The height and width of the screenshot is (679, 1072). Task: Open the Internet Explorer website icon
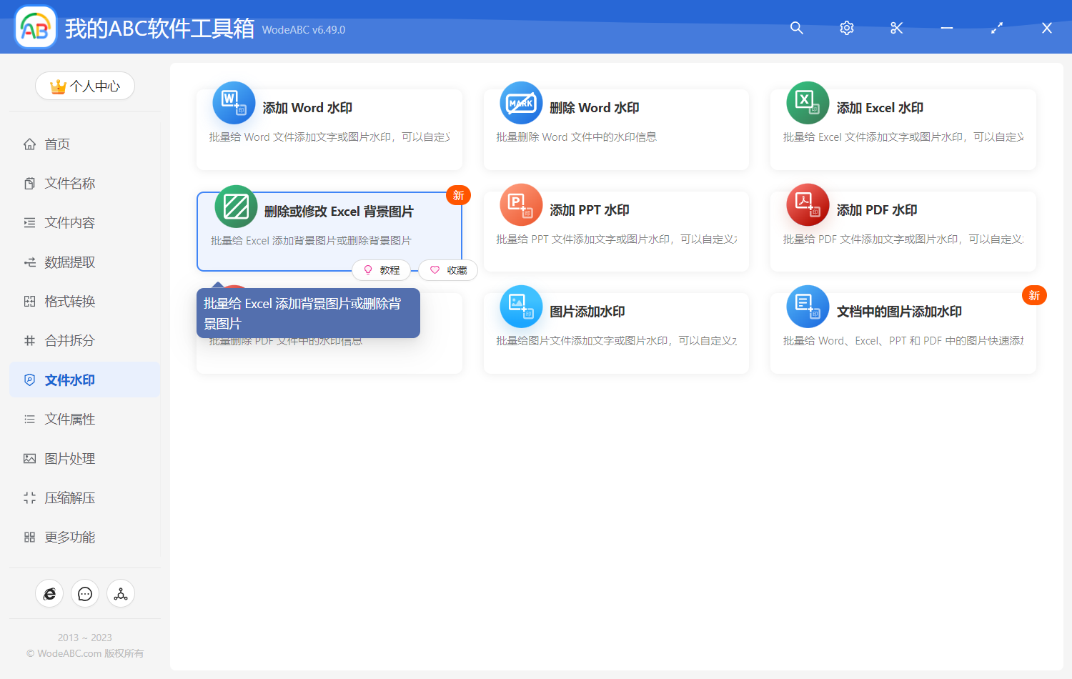49,593
